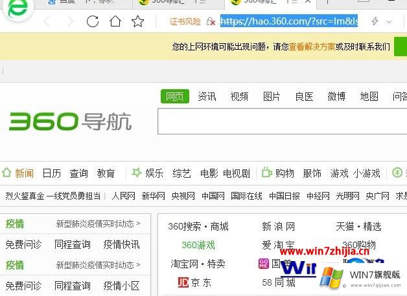
Task: Open the 教育 category
Action: pyautogui.click(x=106, y=173)
